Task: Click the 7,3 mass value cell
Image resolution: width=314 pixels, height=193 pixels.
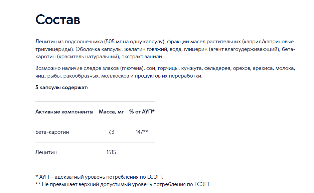Action: pyautogui.click(x=111, y=132)
